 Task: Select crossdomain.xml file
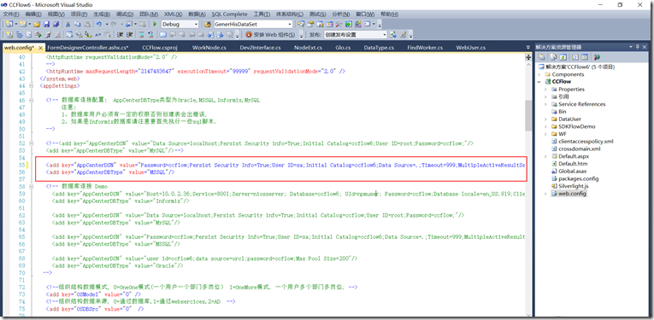[580, 149]
